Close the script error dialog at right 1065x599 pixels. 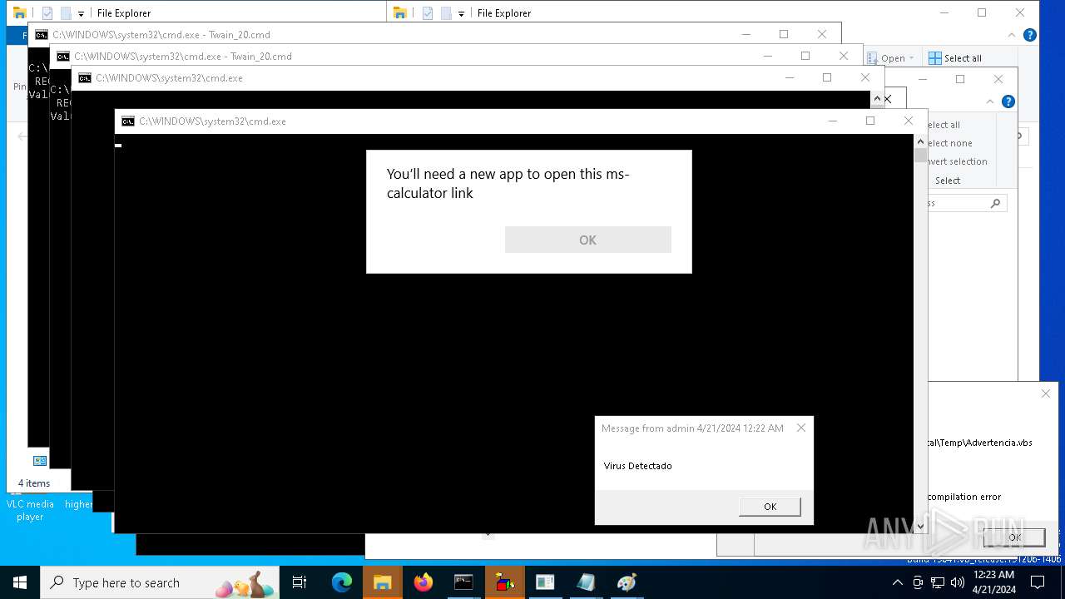point(1046,394)
